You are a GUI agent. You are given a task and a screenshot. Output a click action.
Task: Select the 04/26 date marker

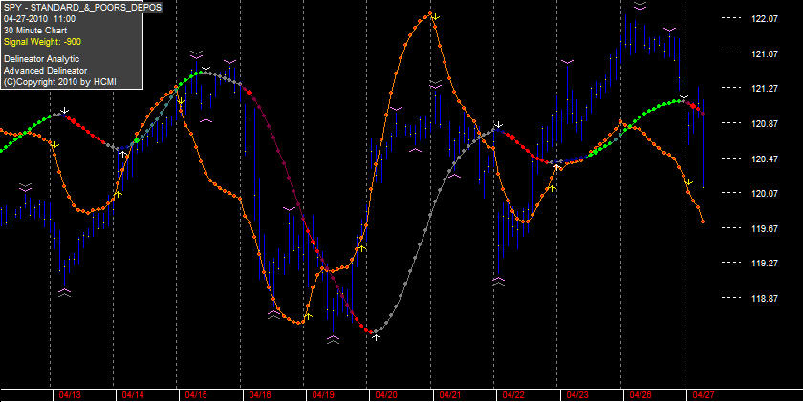pyautogui.click(x=640, y=395)
